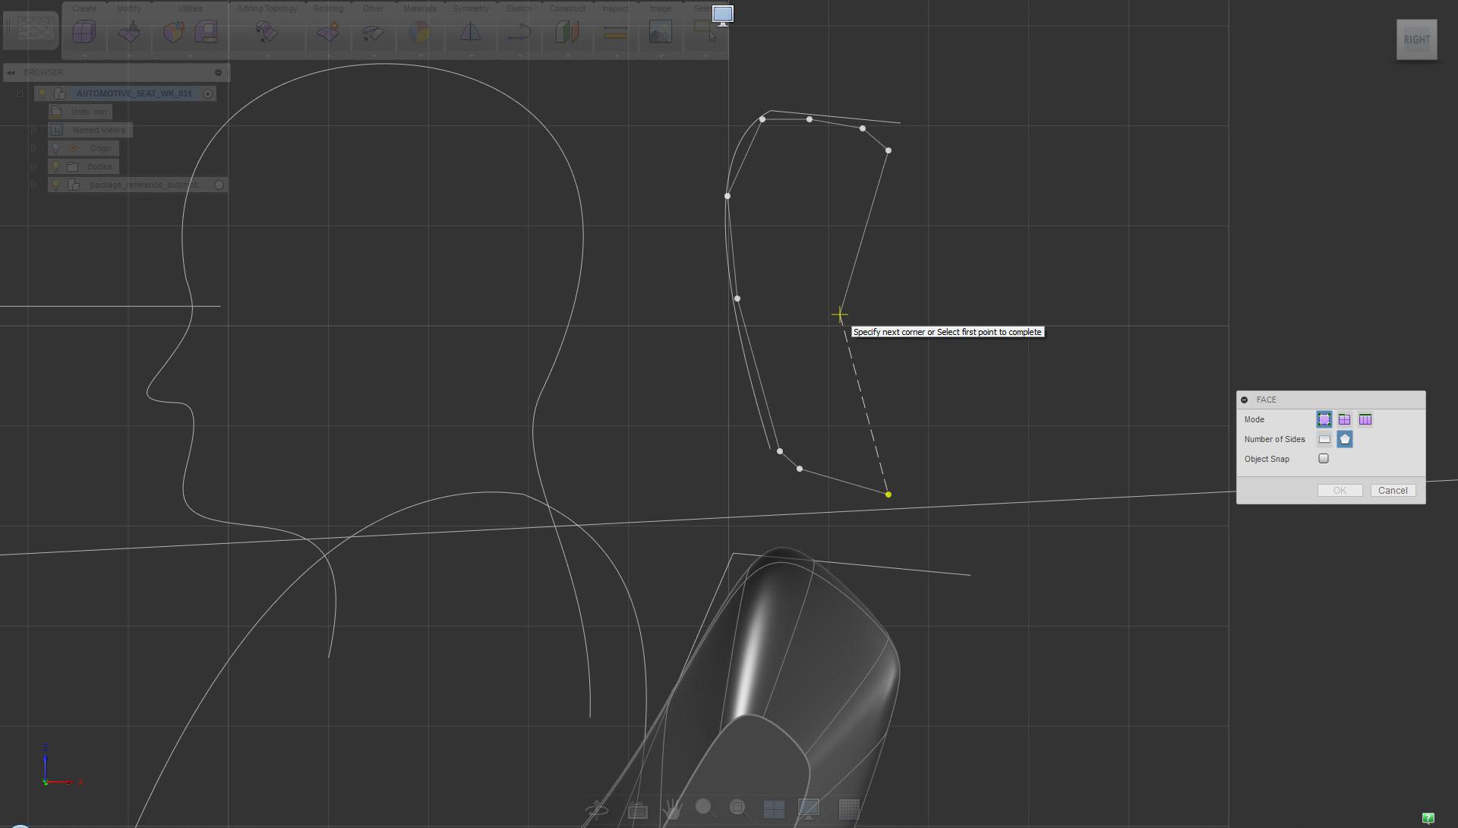The image size is (1458, 828).
Task: Click the Symmetry mirror tool icon
Action: [470, 32]
